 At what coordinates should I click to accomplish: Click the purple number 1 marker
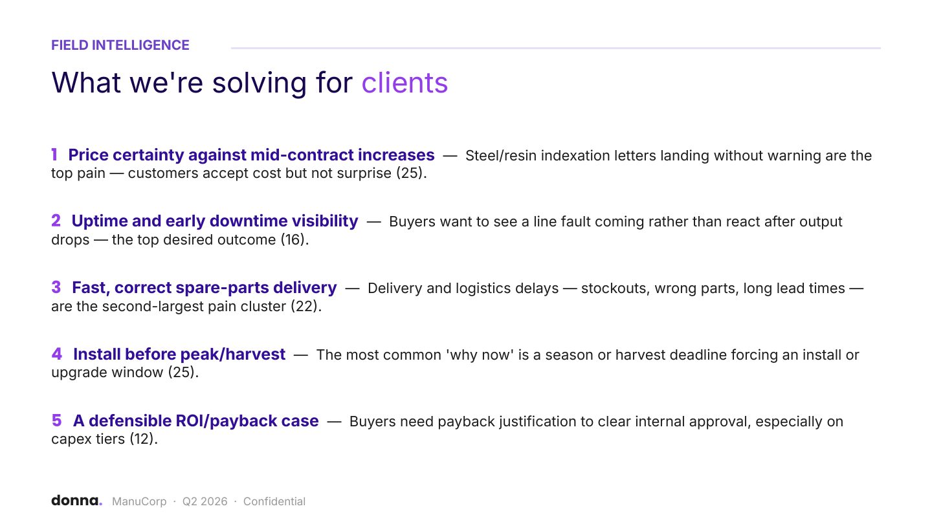pos(54,155)
